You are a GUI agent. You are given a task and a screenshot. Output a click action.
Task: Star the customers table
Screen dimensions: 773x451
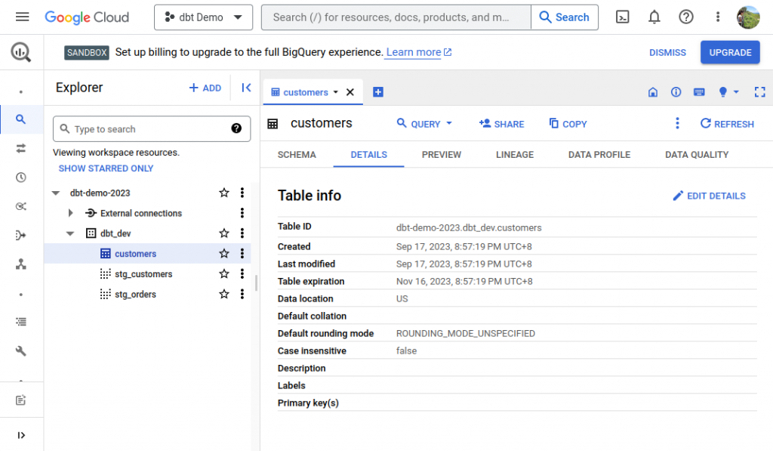coord(224,253)
